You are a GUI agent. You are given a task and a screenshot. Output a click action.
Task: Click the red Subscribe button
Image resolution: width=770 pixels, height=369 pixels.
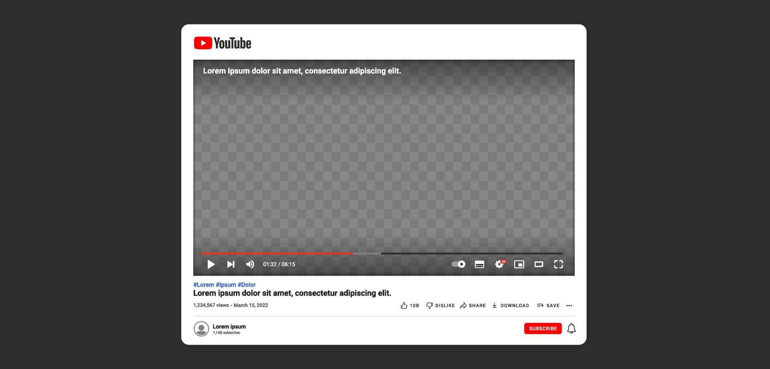543,329
